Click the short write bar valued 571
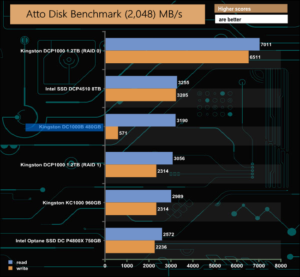 tap(112, 133)
